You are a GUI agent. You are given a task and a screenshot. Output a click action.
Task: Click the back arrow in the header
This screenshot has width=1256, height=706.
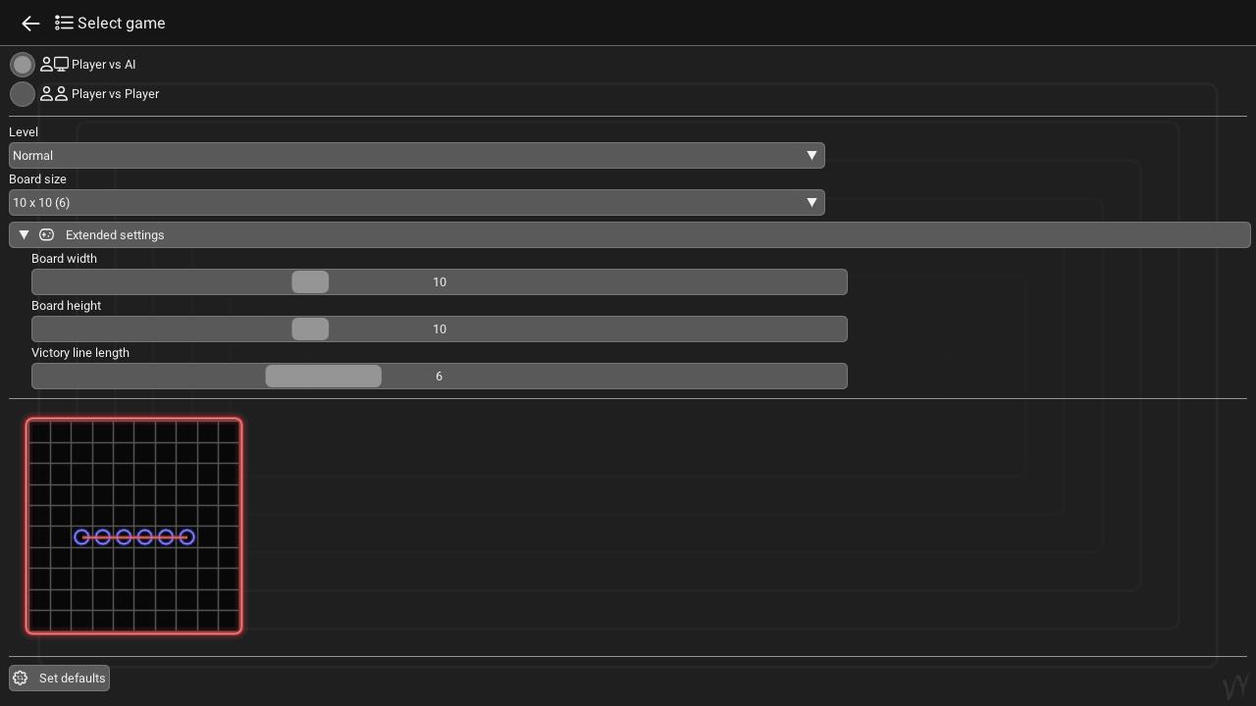29,23
